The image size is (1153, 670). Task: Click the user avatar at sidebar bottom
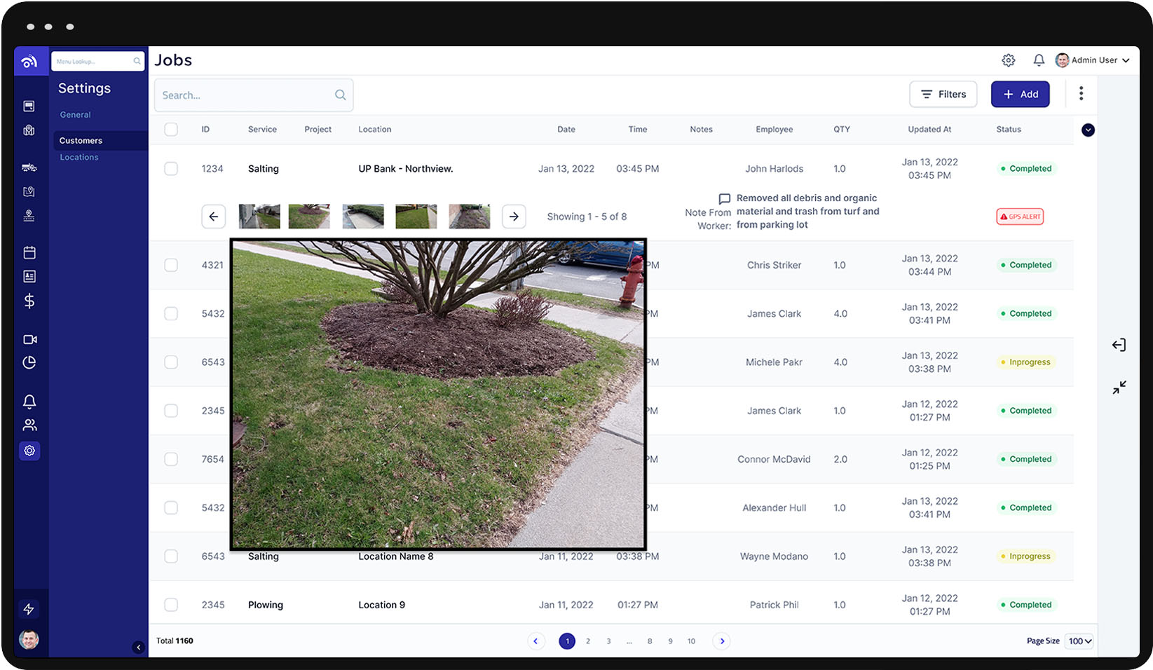[29, 639]
